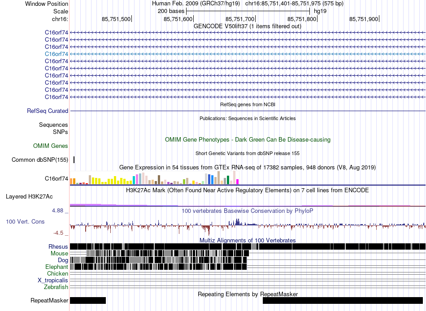
Task: Click the 4.88 PhyloP maximum value
Action: [57, 211]
